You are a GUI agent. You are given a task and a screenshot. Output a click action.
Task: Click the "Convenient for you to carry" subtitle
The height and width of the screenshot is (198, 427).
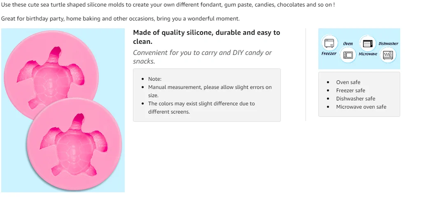[x=202, y=57]
